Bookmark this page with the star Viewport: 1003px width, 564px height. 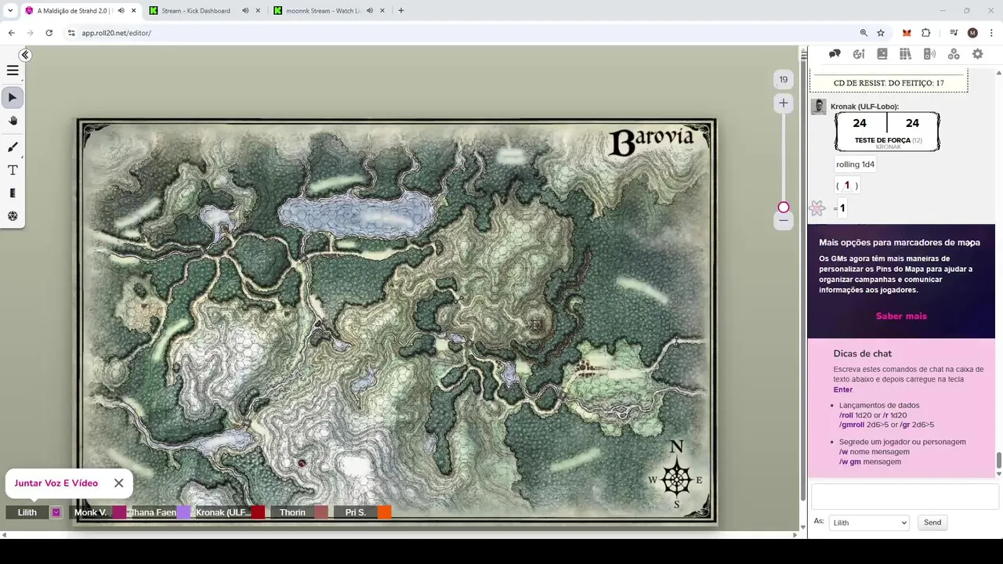click(881, 33)
